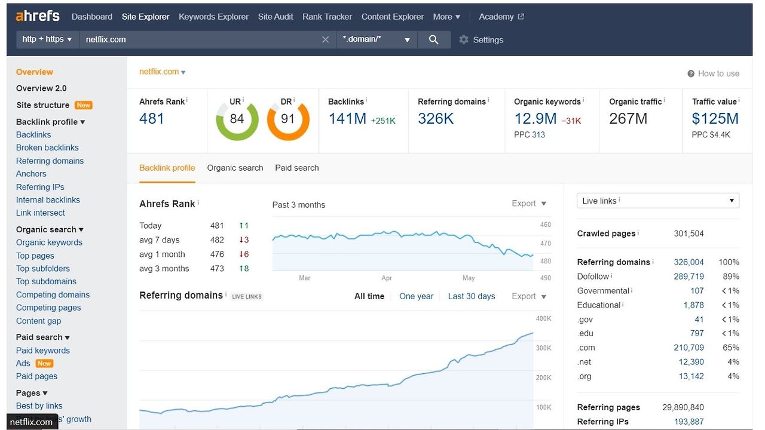765x430 pixels.
Task: Switch to the Organic search tab
Action: 235,168
